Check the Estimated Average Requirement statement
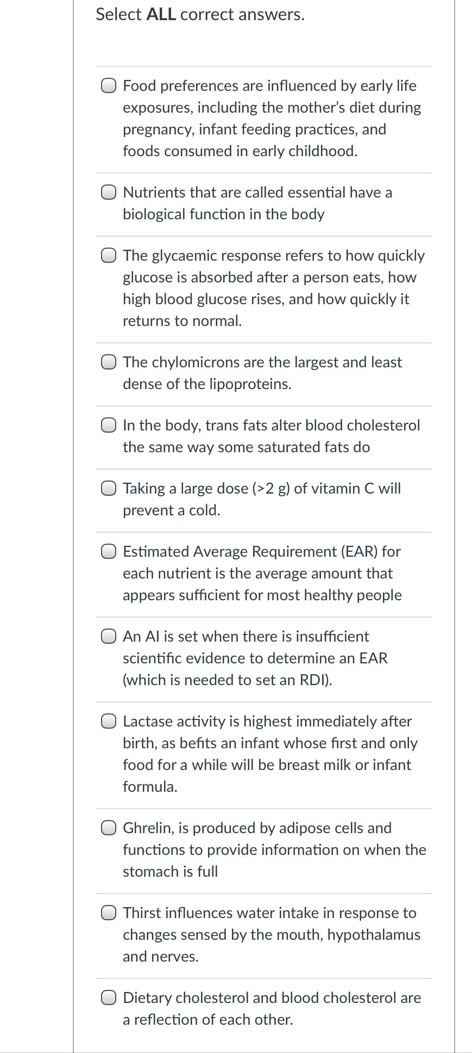 pos(109,551)
